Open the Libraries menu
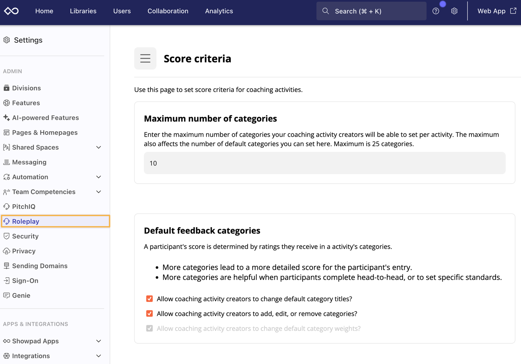521x364 pixels. tap(83, 11)
